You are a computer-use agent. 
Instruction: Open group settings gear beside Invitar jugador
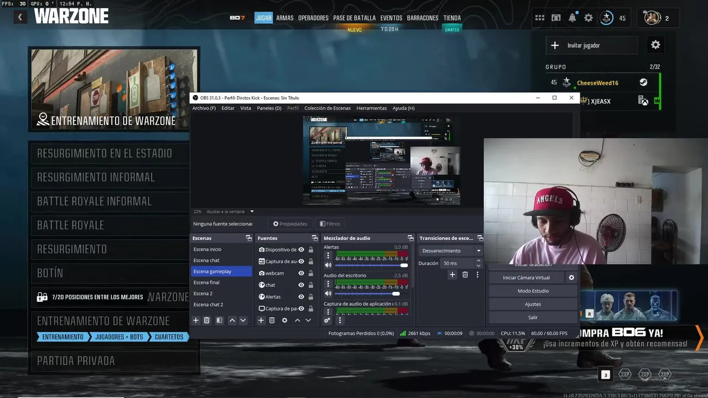pyautogui.click(x=655, y=45)
